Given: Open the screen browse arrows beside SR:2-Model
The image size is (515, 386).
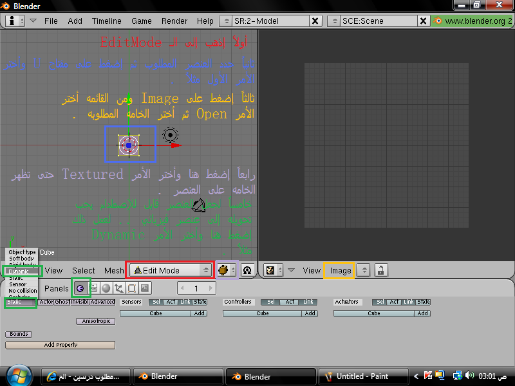Looking at the screenshot, I should (226, 21).
